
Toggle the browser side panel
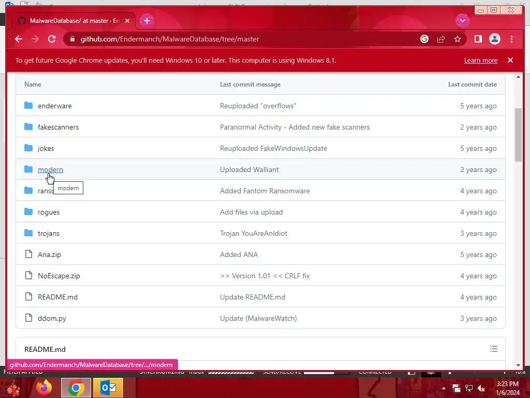click(478, 39)
